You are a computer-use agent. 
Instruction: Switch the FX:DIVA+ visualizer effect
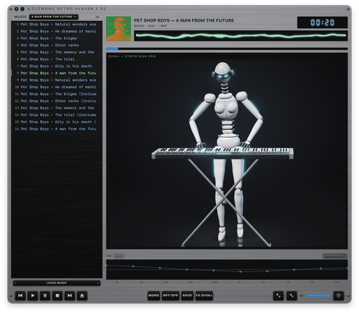(x=204, y=296)
